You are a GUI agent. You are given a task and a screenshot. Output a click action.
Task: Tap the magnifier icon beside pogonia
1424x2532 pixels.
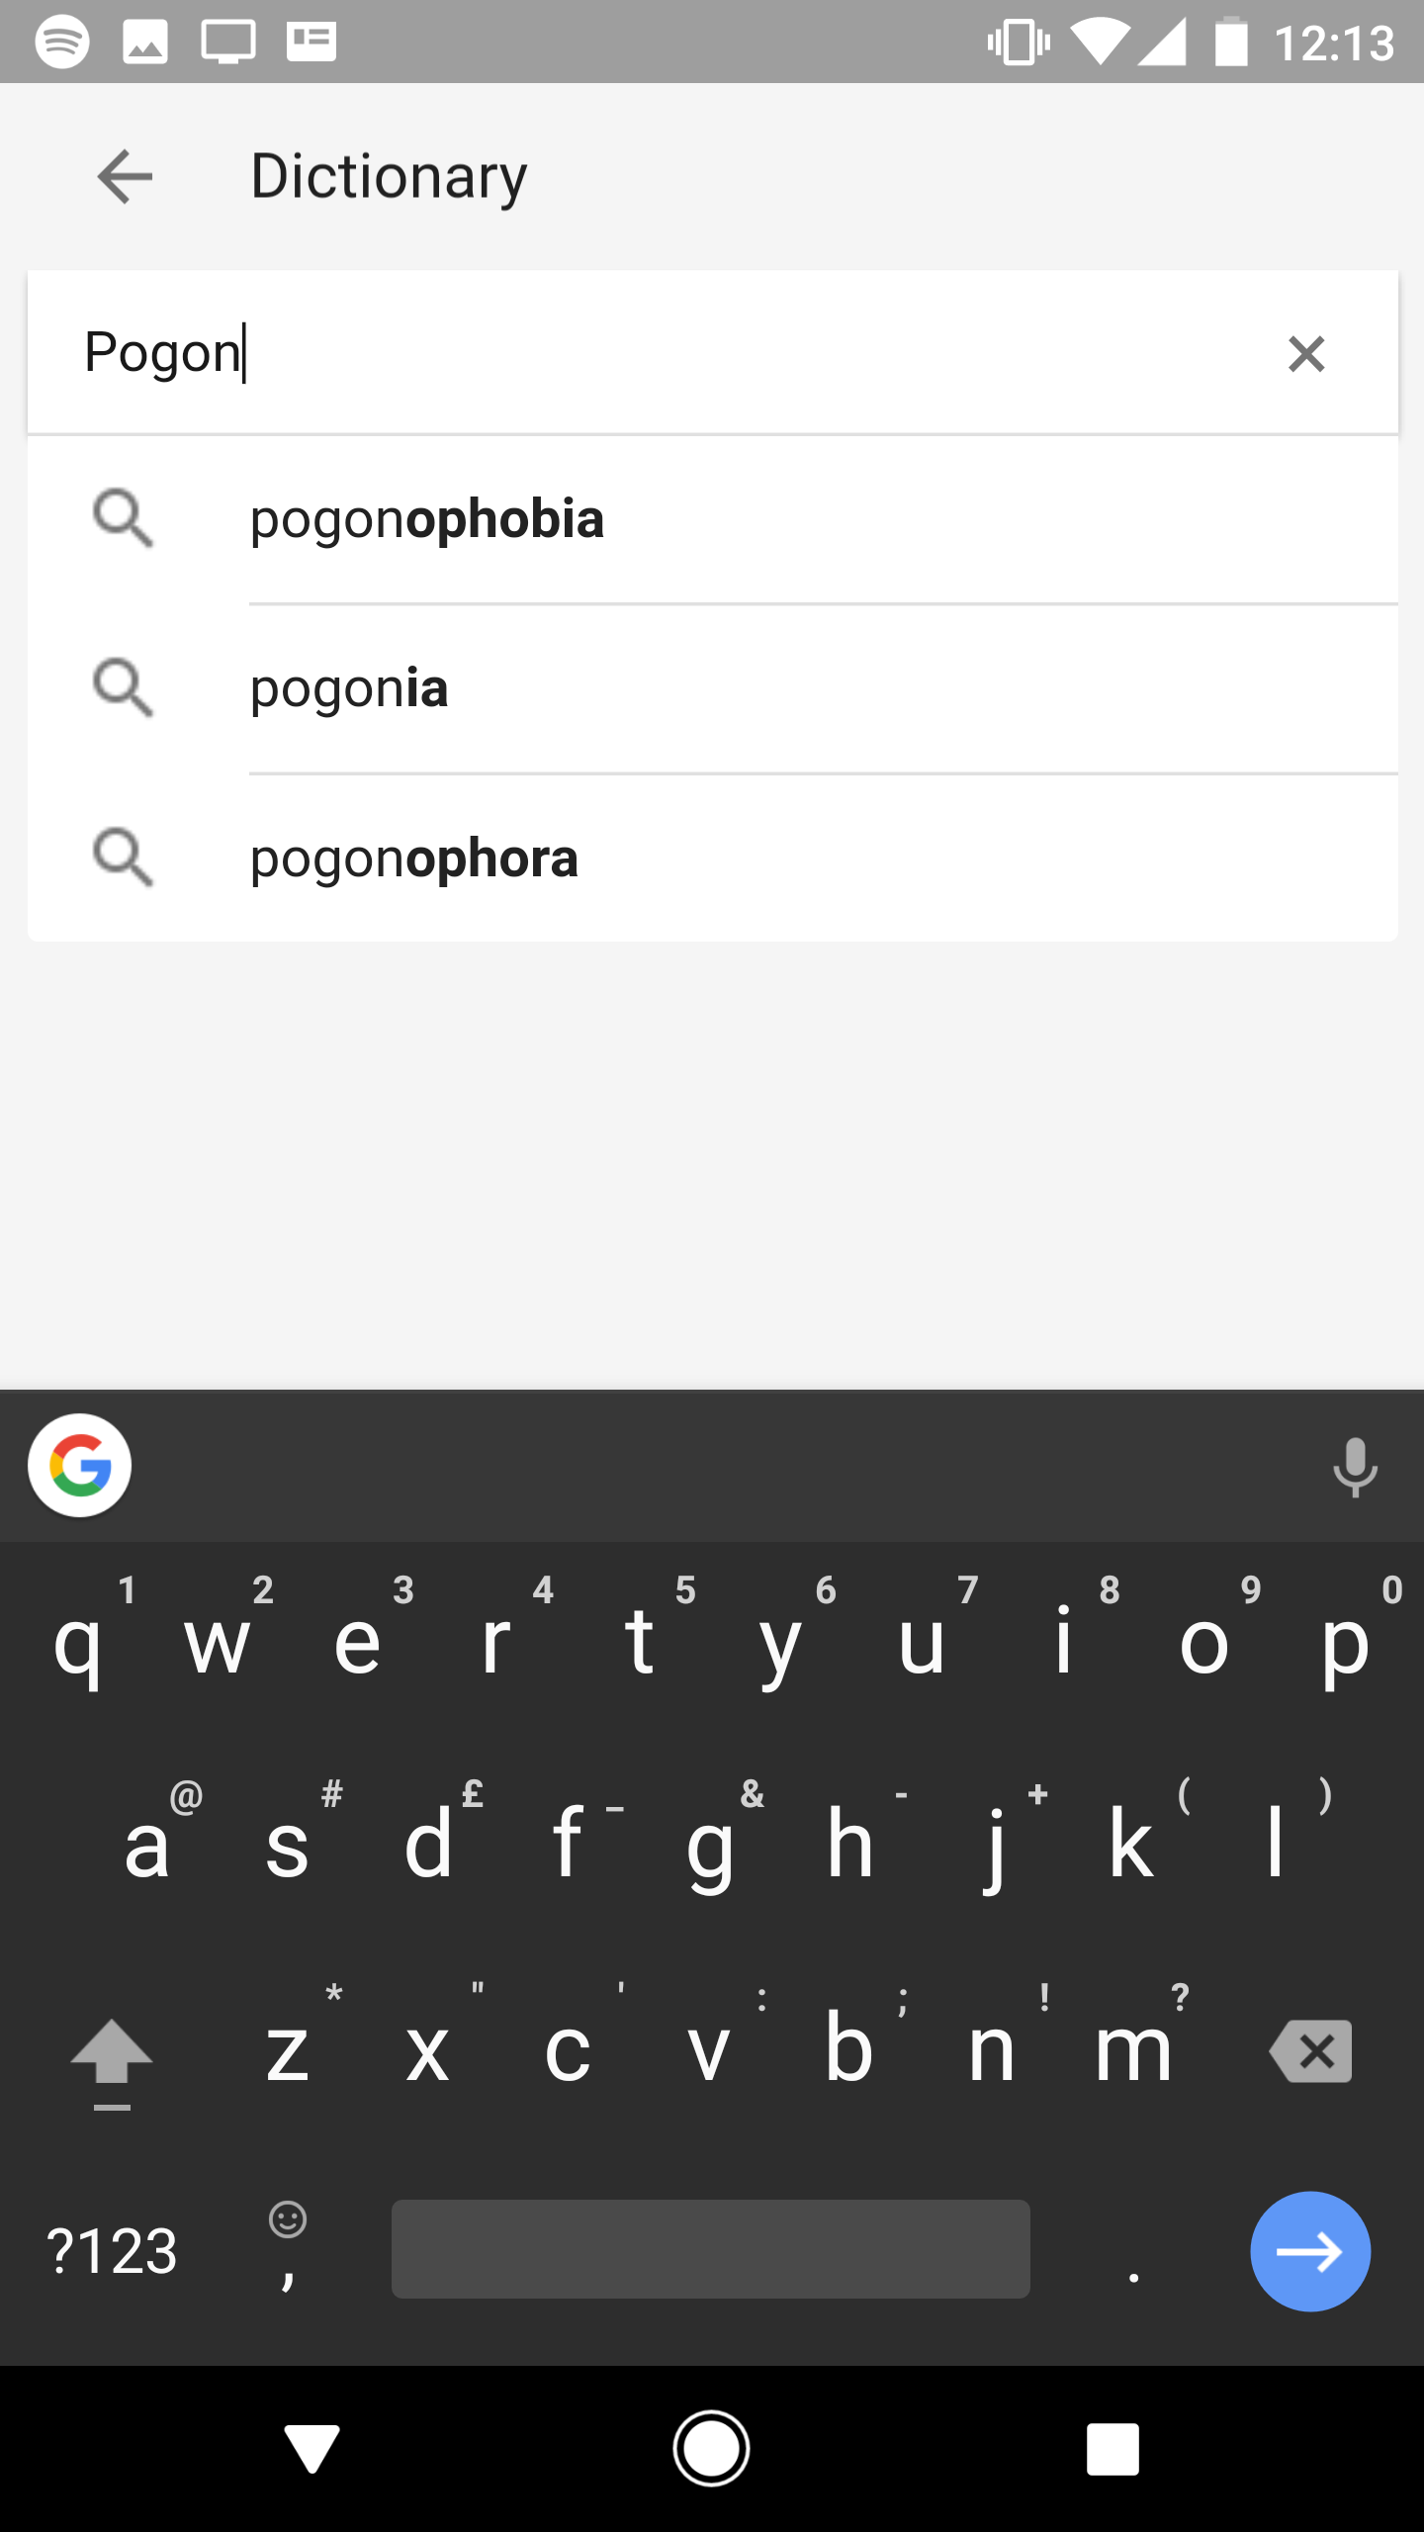point(123,686)
